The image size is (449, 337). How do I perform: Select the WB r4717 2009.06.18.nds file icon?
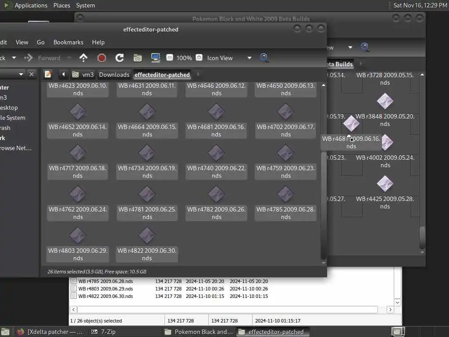pos(78,153)
